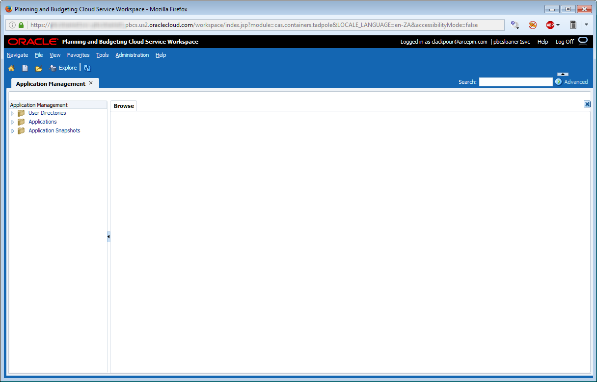Click the logged in user email text

[459, 42]
